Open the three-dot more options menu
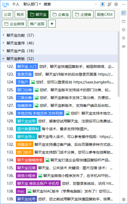This screenshot has width=128, height=204. coord(124,4)
